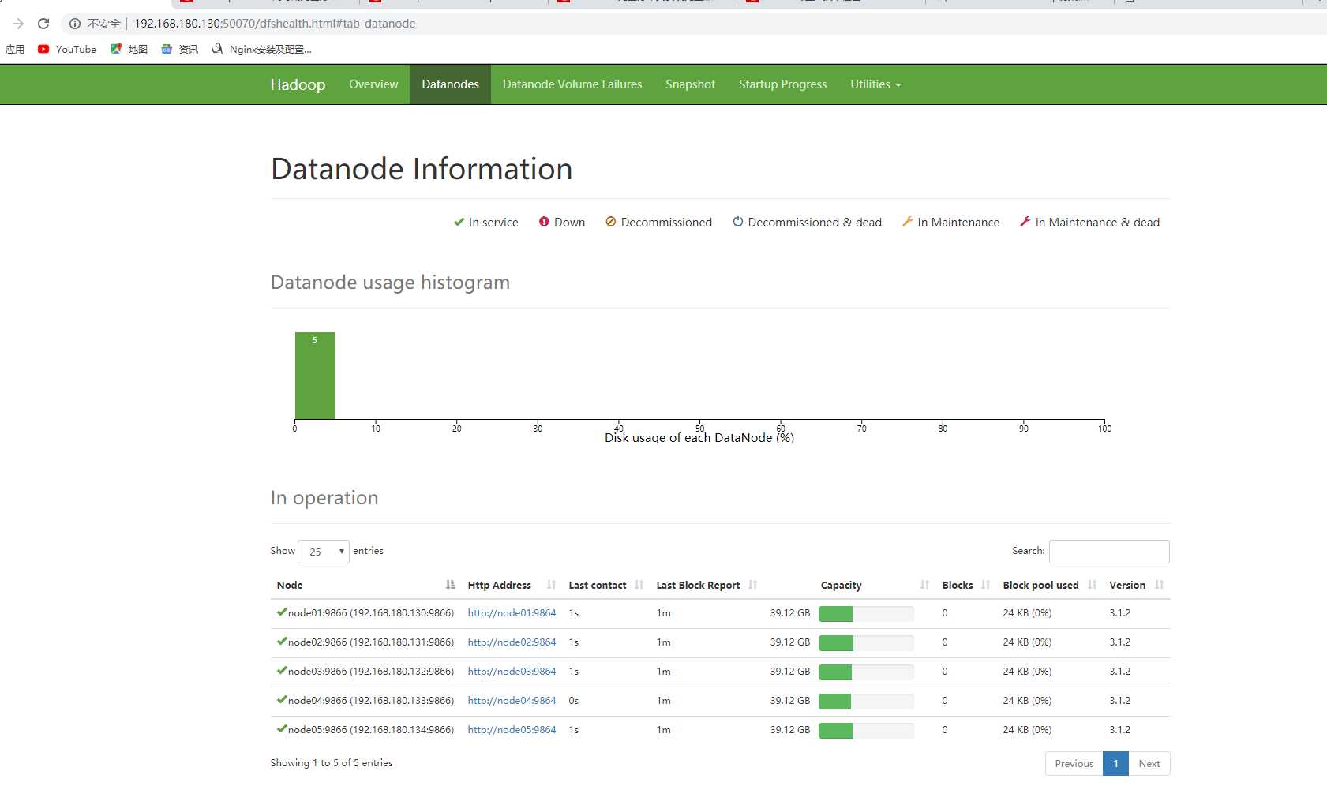Click the browser address bar URL
1327x786 pixels.
(275, 24)
